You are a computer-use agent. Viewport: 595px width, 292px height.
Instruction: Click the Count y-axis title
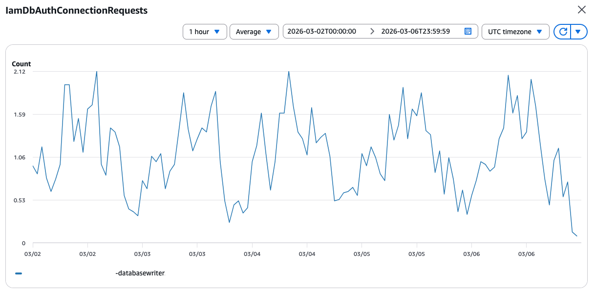[21, 64]
